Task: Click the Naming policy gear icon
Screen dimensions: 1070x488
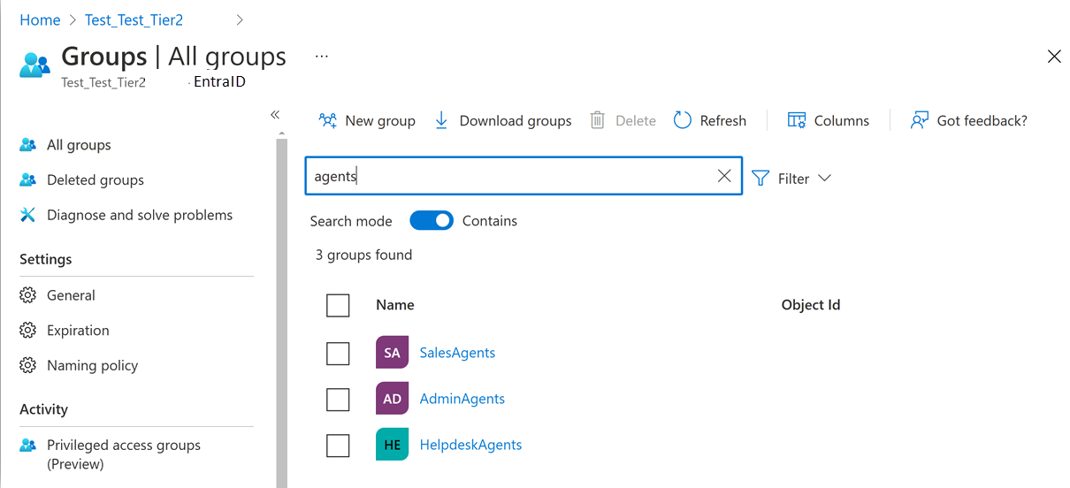Action: 28,365
